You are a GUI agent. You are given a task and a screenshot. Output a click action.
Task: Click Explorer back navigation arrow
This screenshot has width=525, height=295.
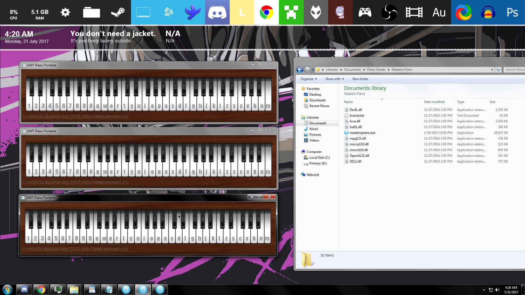click(x=300, y=70)
